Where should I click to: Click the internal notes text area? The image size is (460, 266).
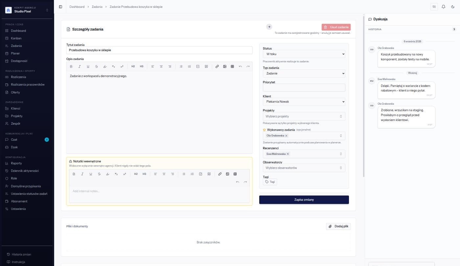(159, 194)
